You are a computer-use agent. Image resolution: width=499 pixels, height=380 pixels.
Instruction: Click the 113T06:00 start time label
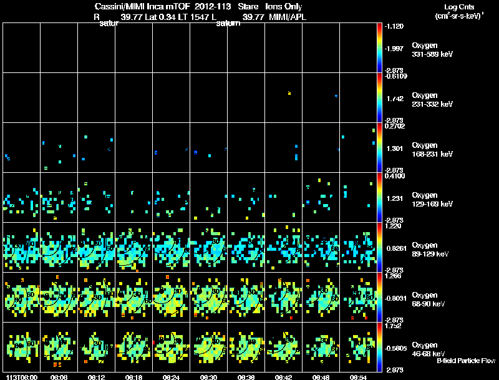tap(22, 377)
